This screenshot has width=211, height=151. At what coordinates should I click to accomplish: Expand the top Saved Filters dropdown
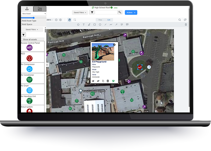80,12
